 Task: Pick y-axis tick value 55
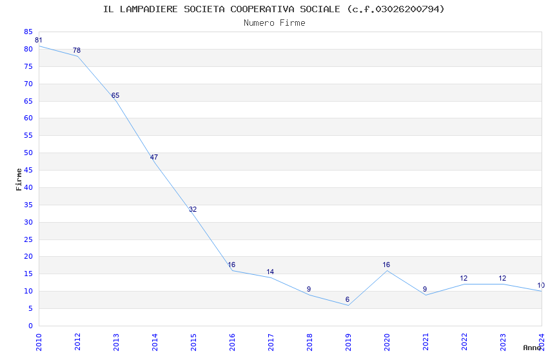pyautogui.click(x=28, y=135)
